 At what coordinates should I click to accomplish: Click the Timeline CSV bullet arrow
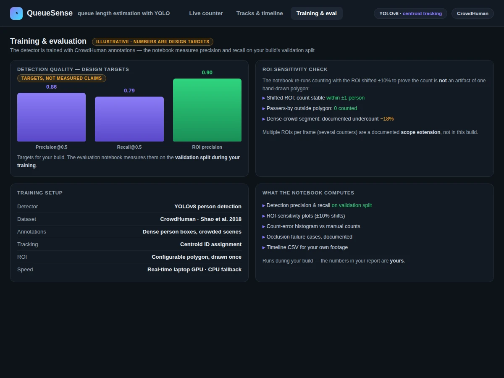[264, 247]
